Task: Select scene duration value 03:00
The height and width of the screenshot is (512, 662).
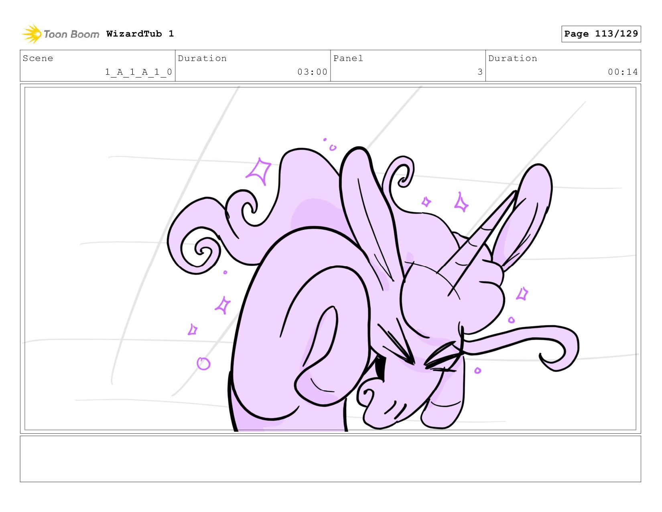Action: (312, 72)
